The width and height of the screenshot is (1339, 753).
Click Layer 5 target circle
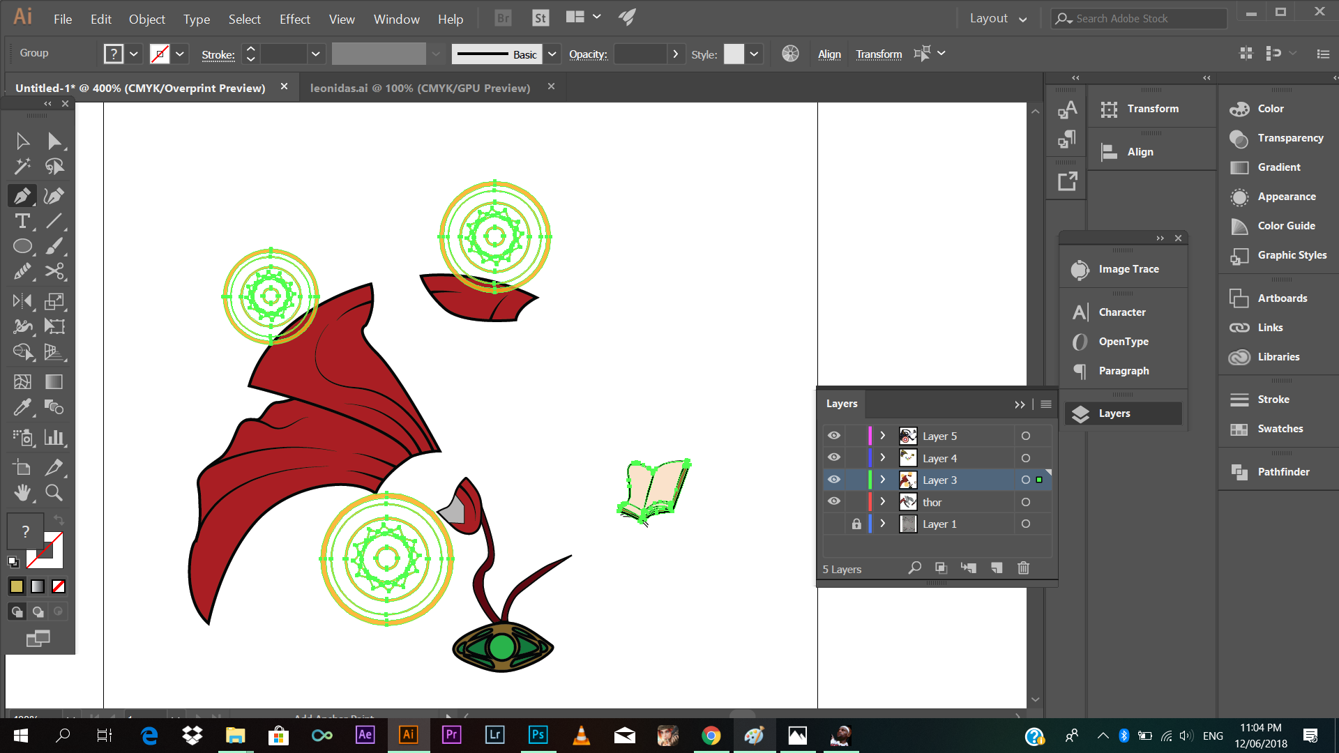pos(1026,436)
